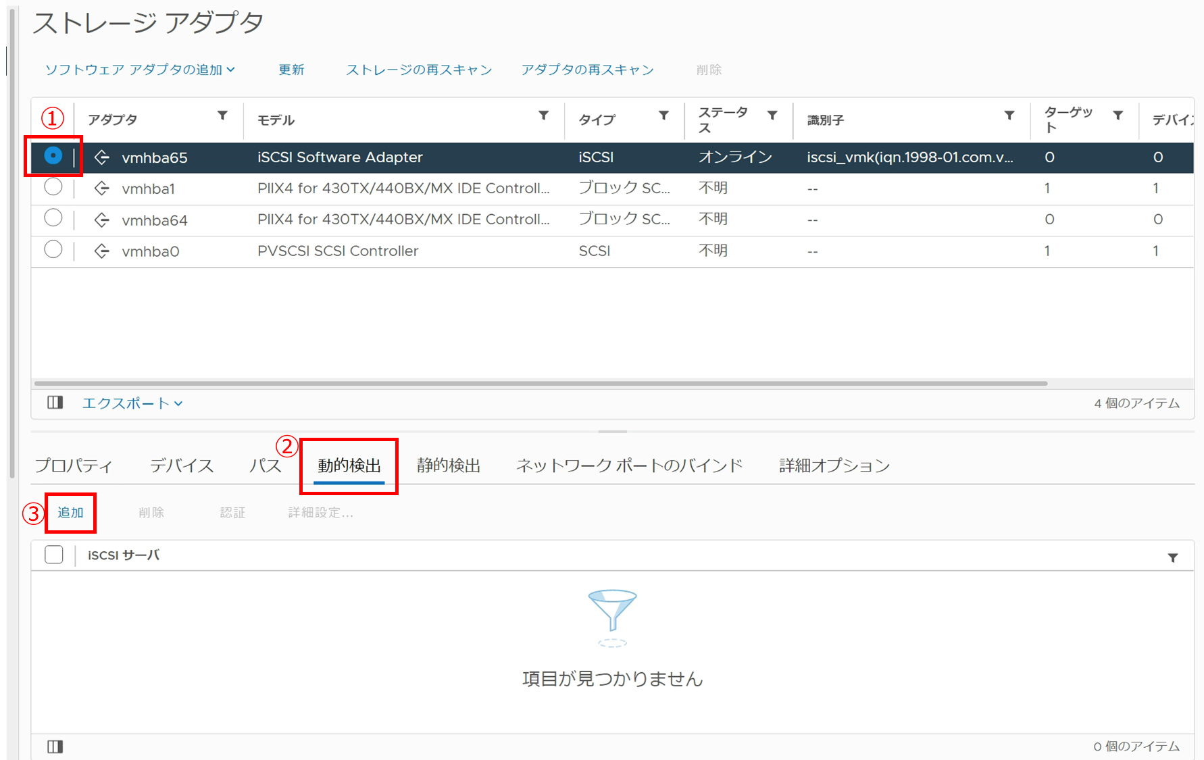Click ストレージの再スキャン link

coord(419,70)
